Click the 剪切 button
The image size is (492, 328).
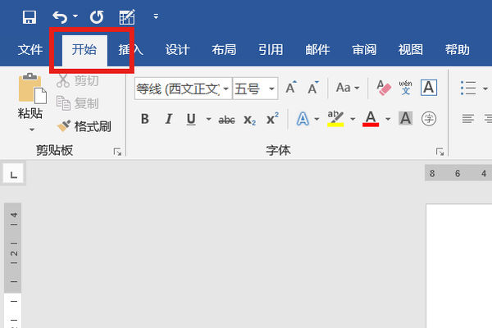pos(78,80)
